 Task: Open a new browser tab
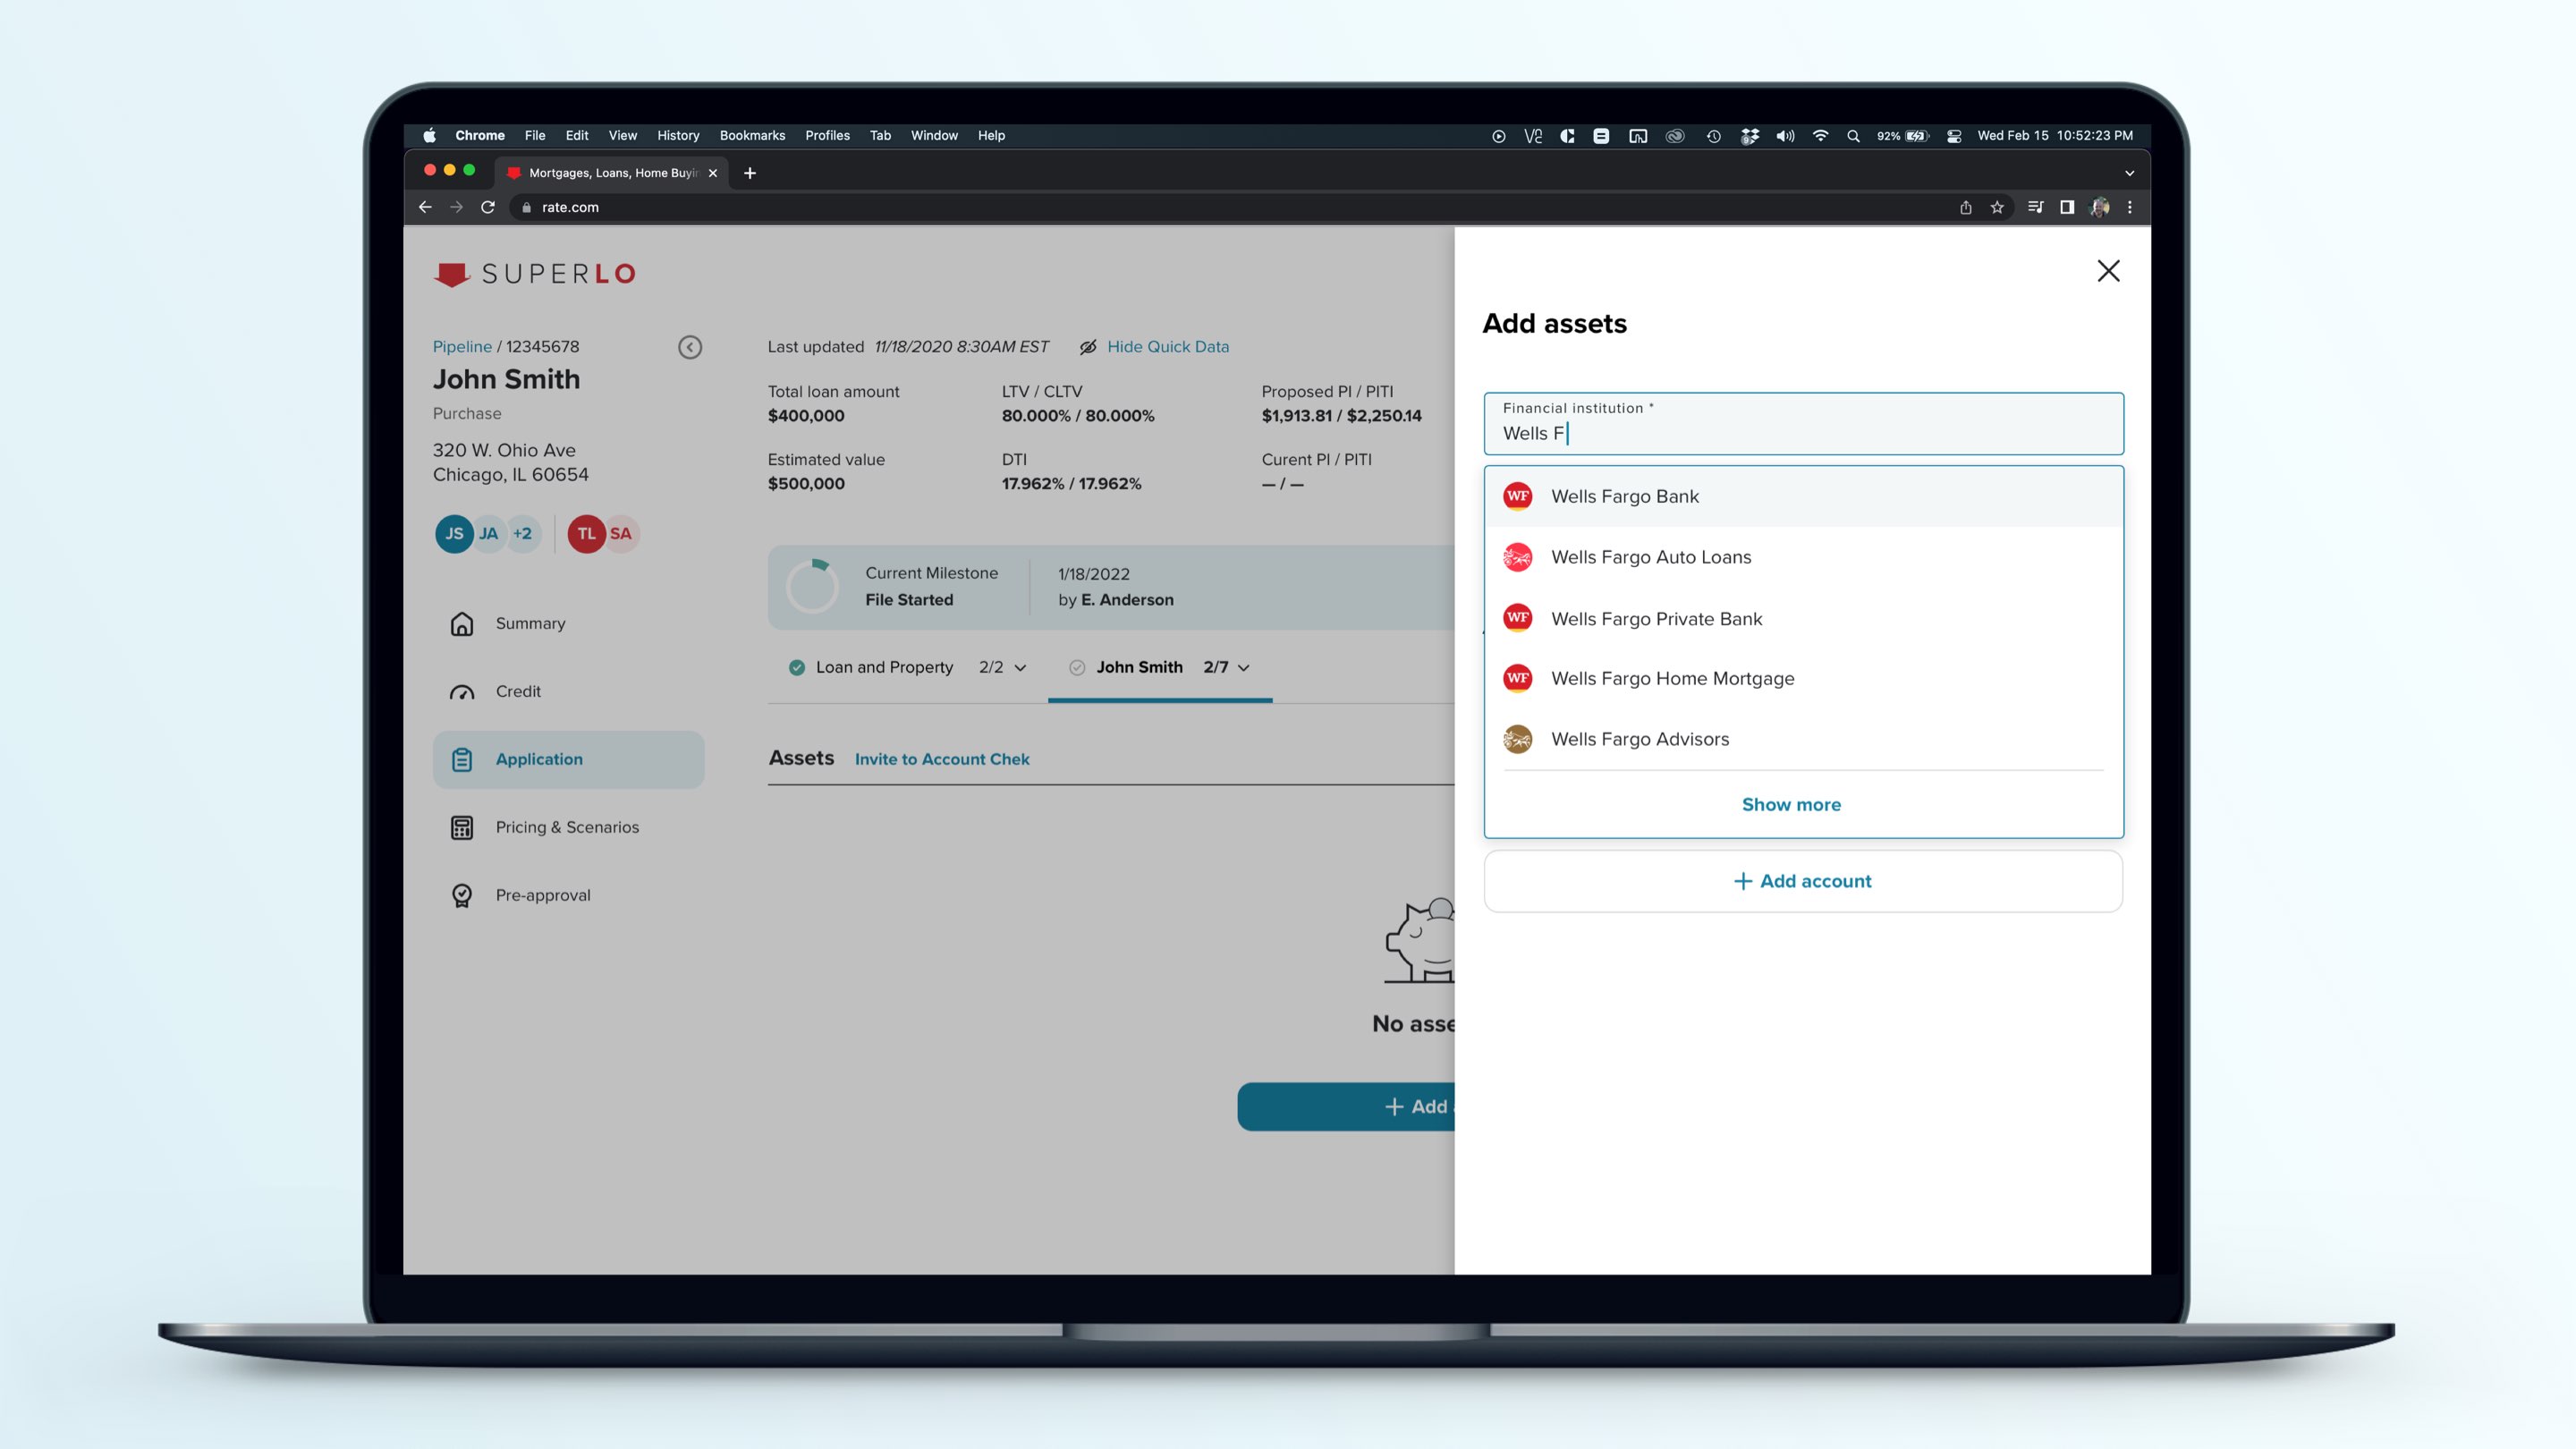[x=750, y=173]
